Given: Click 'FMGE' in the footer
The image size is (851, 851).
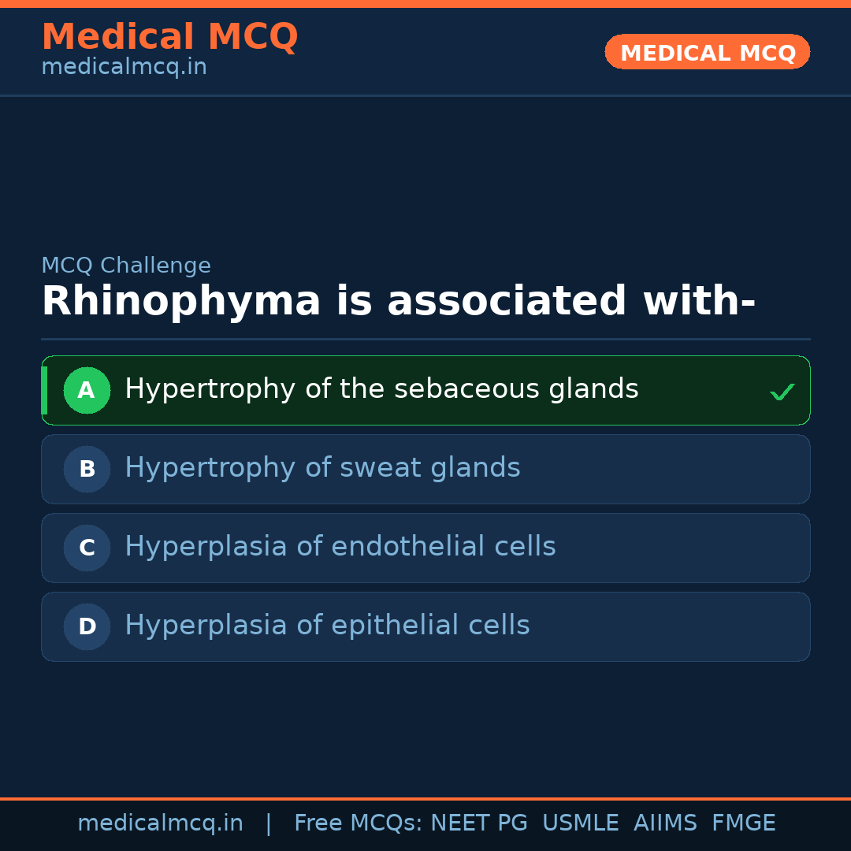Looking at the screenshot, I should tap(743, 823).
